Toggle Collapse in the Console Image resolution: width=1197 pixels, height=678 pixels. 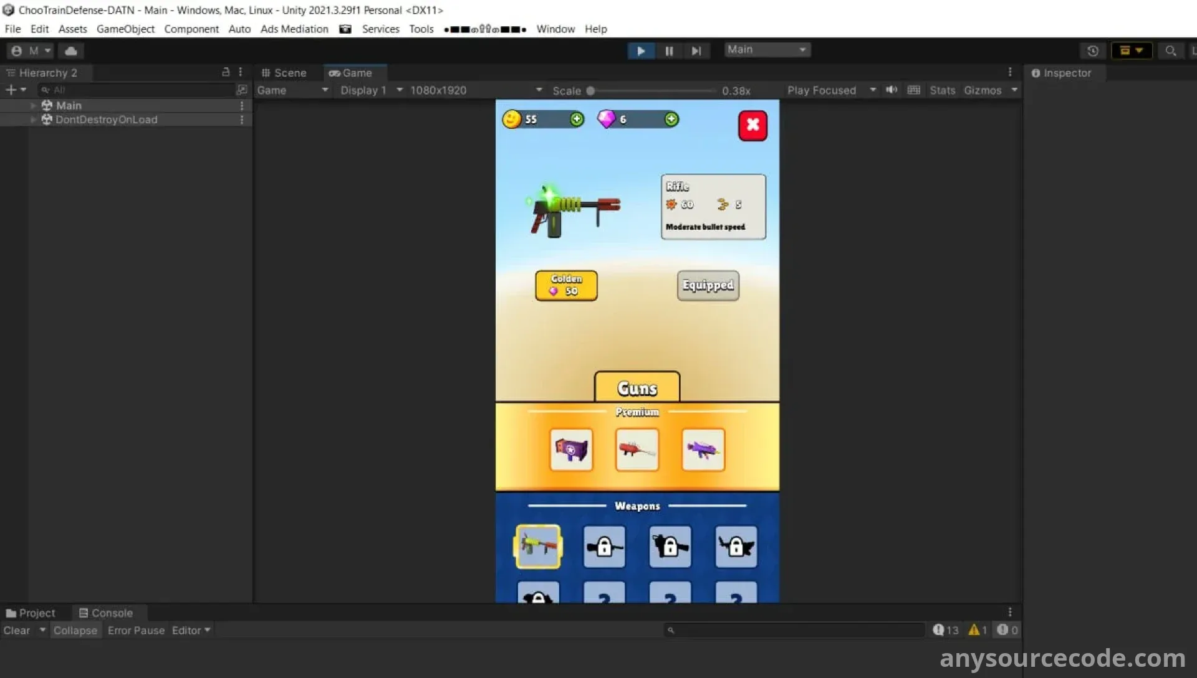tap(75, 630)
